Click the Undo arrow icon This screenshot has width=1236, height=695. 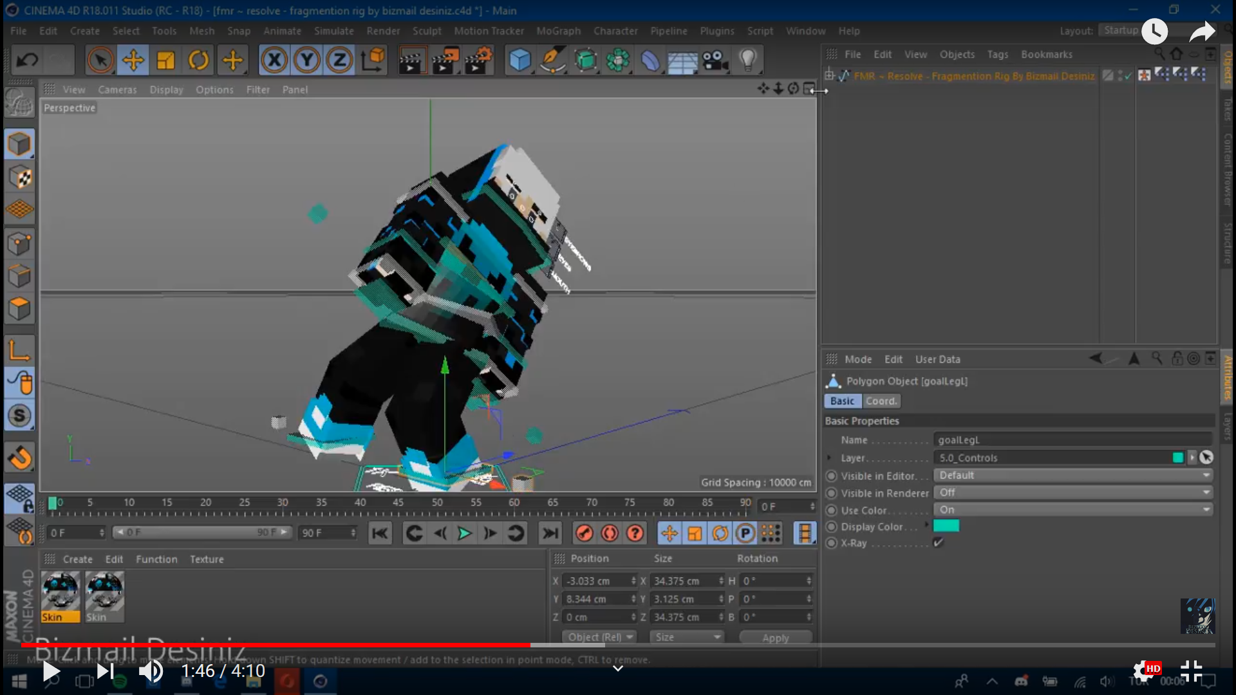tap(27, 60)
